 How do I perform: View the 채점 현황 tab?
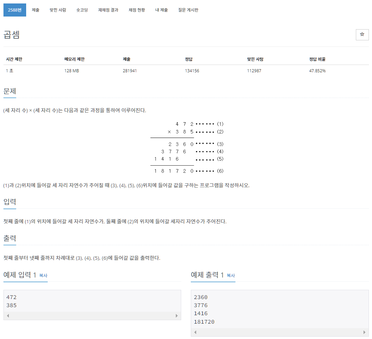tap(137, 10)
